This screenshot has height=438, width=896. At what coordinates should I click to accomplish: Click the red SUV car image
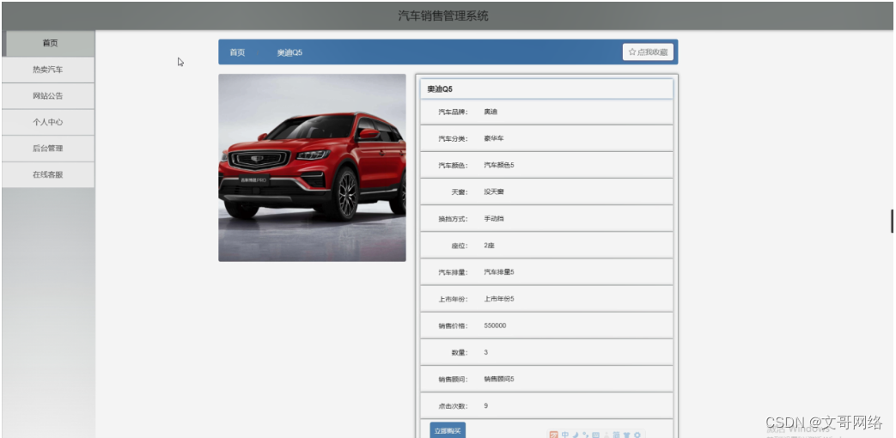coord(312,167)
